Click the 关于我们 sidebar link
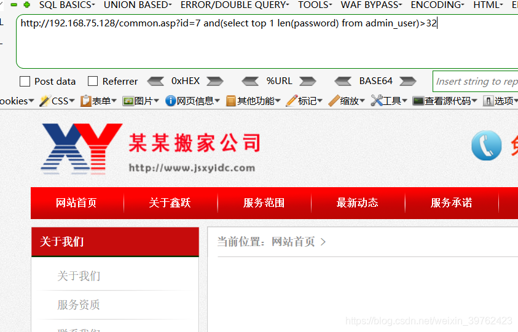 pyautogui.click(x=79, y=276)
